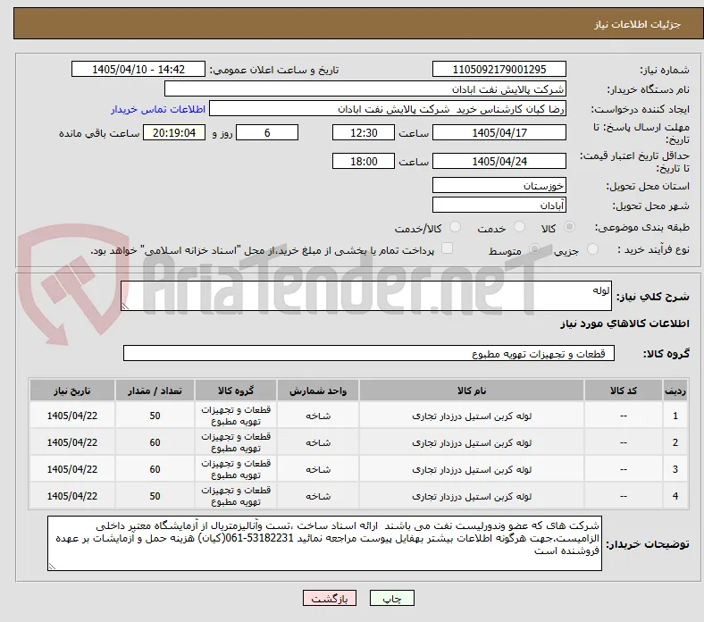Click the جزئیات اطلاعات نیاز page header

coord(638,24)
